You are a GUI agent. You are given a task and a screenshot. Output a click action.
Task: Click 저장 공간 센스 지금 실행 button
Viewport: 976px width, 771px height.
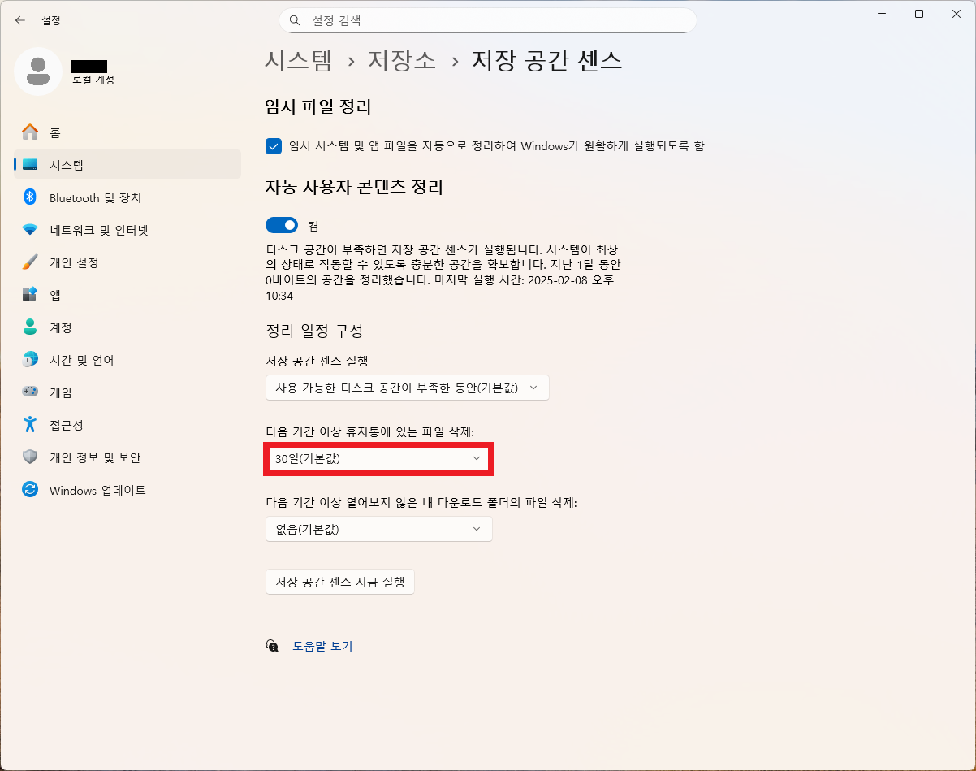340,582
